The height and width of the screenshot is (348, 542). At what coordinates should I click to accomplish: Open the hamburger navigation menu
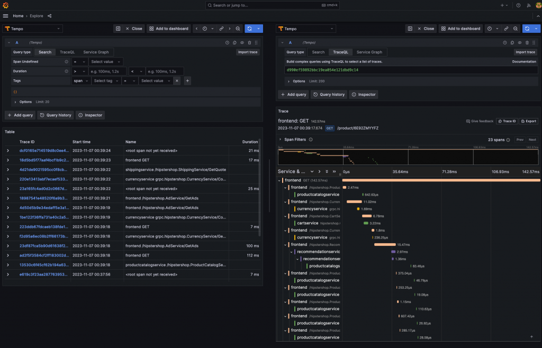pos(5,16)
